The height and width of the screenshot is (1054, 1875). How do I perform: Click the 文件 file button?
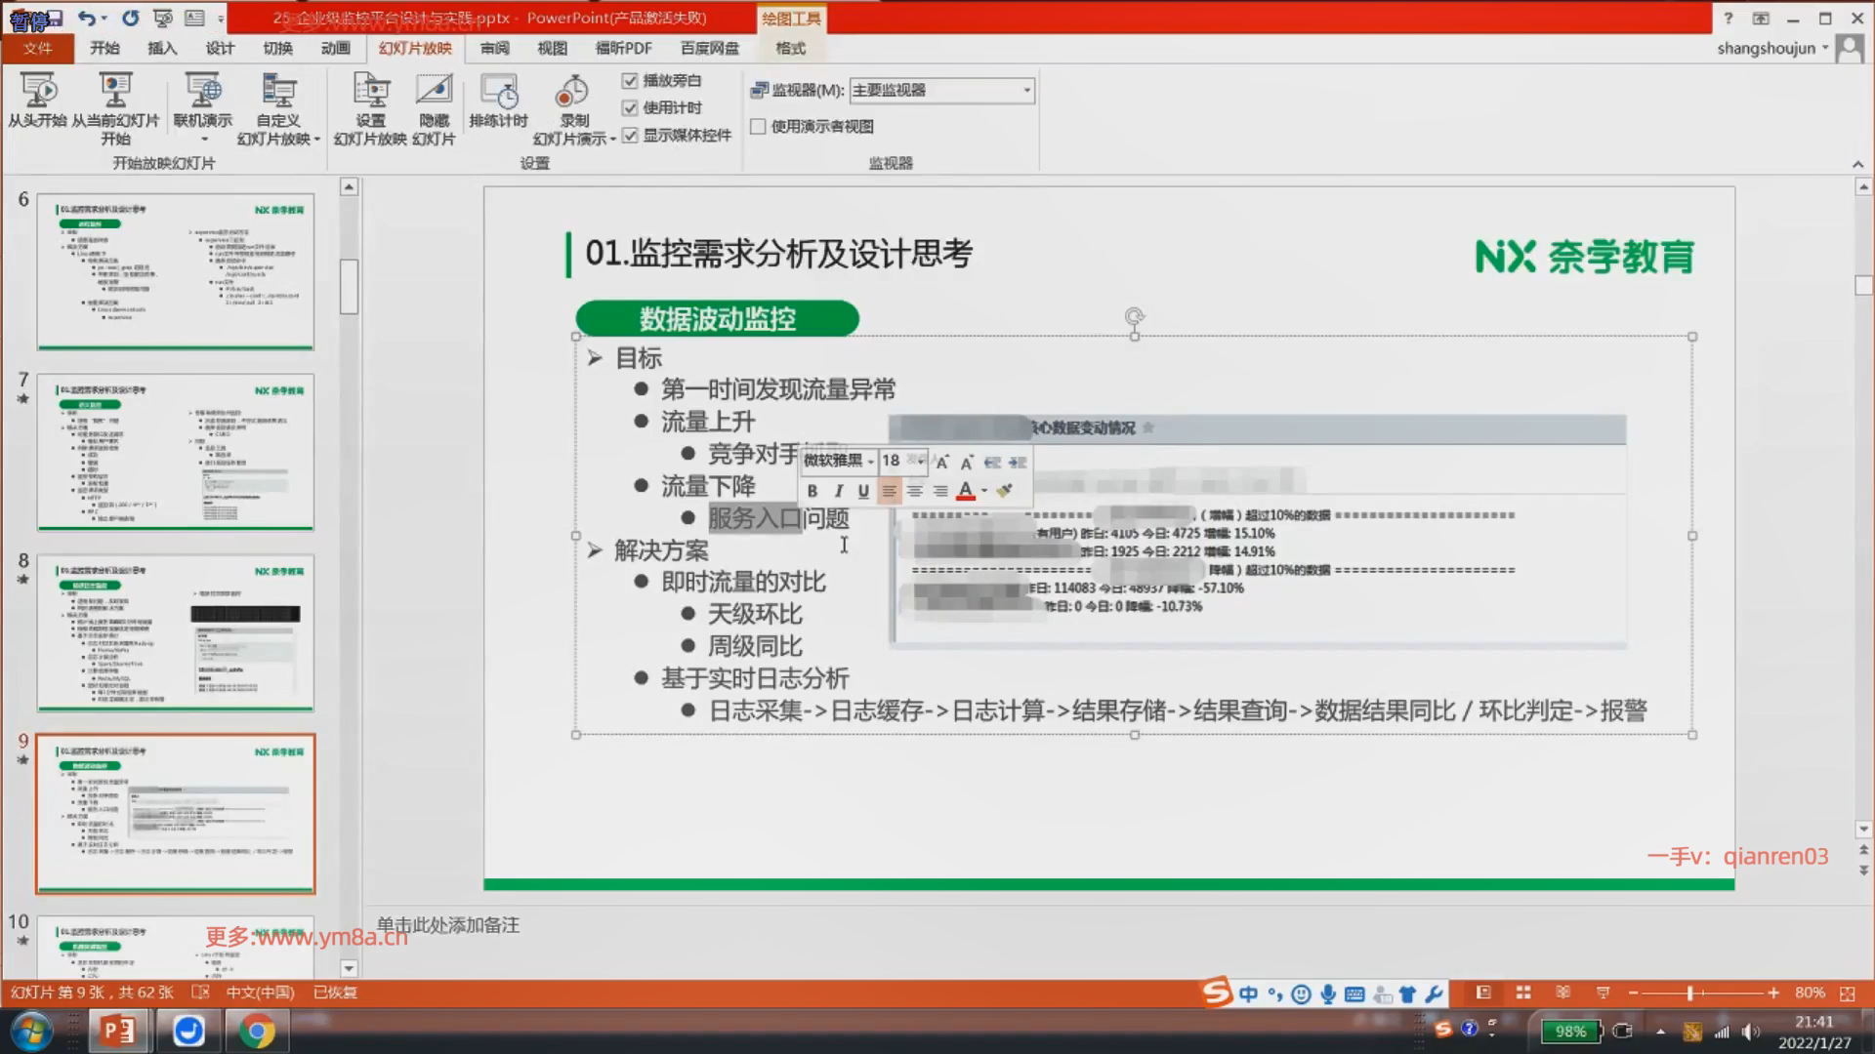coord(38,48)
